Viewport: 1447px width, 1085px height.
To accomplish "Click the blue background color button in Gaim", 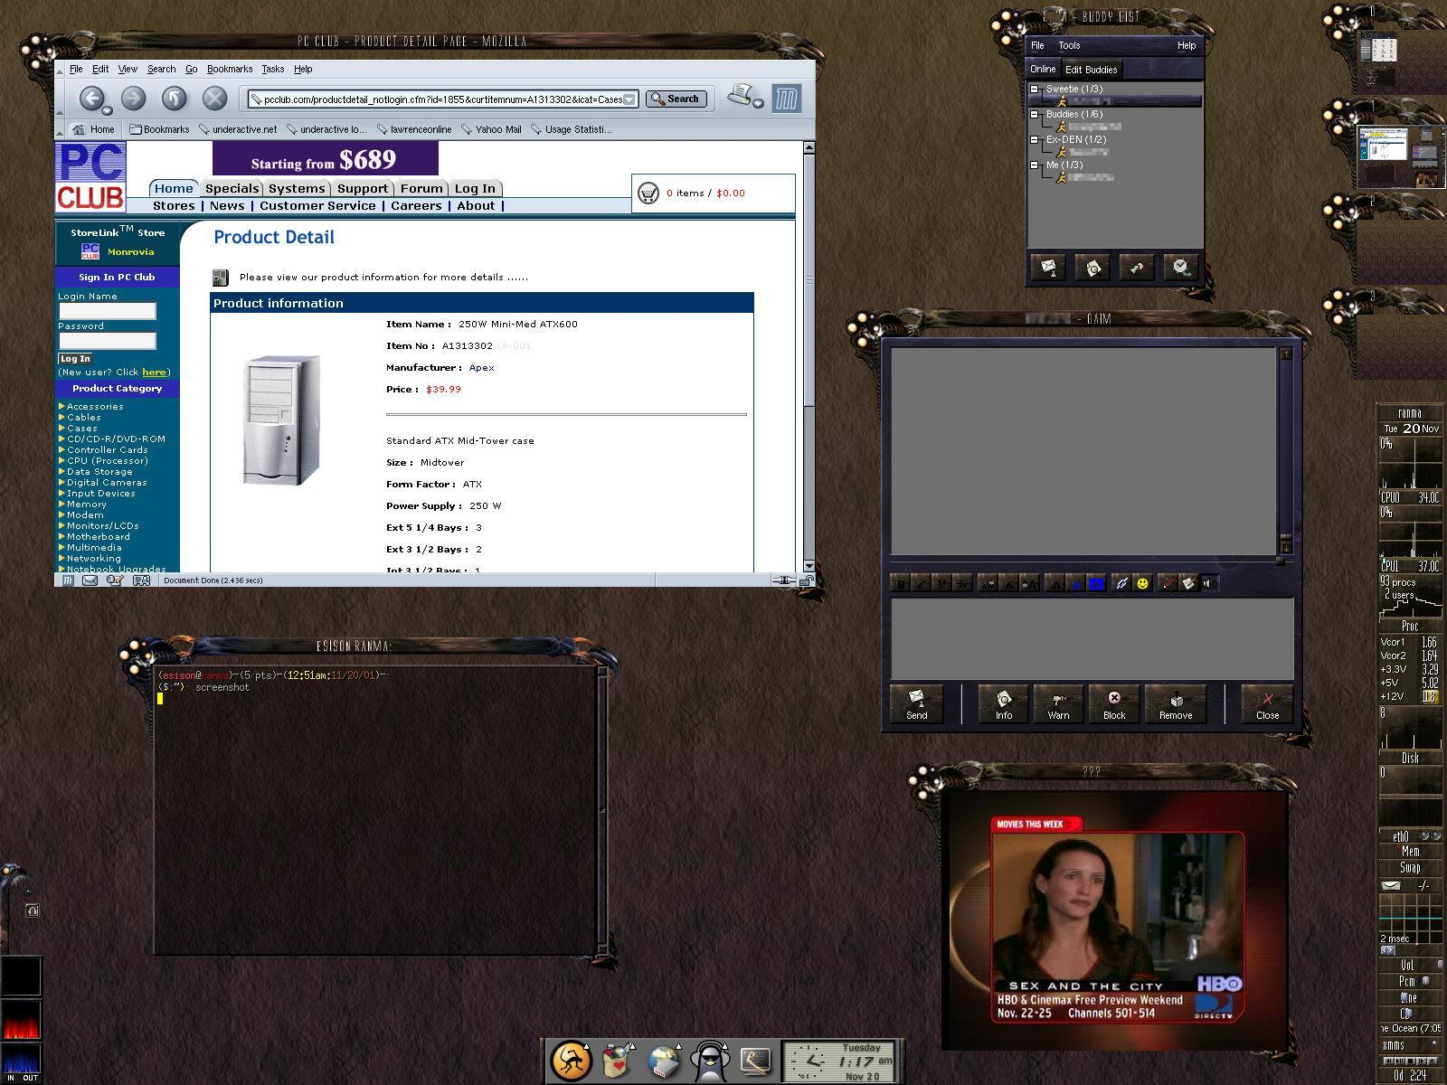I will point(1097,584).
